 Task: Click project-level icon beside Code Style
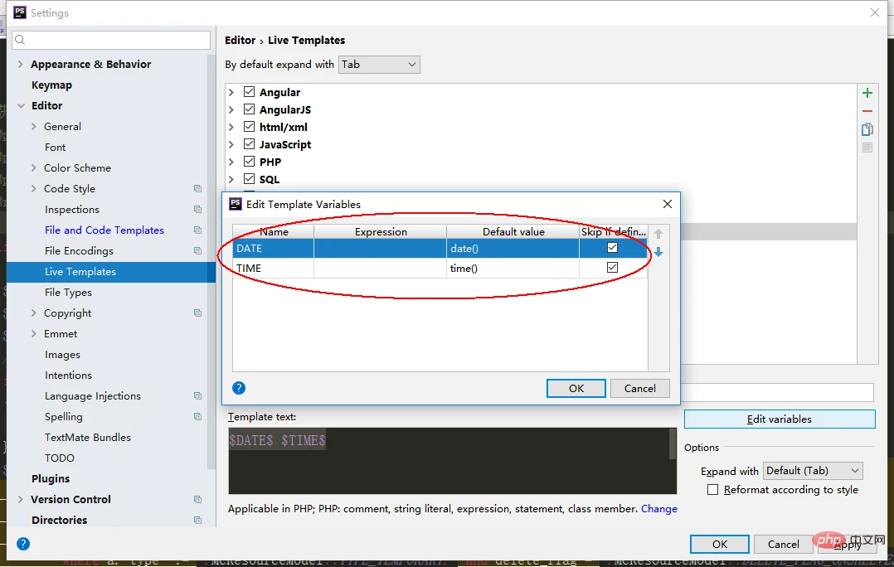click(197, 189)
